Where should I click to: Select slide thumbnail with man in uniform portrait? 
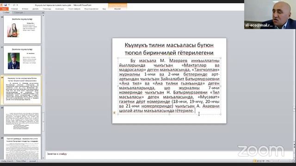[x=22, y=59]
